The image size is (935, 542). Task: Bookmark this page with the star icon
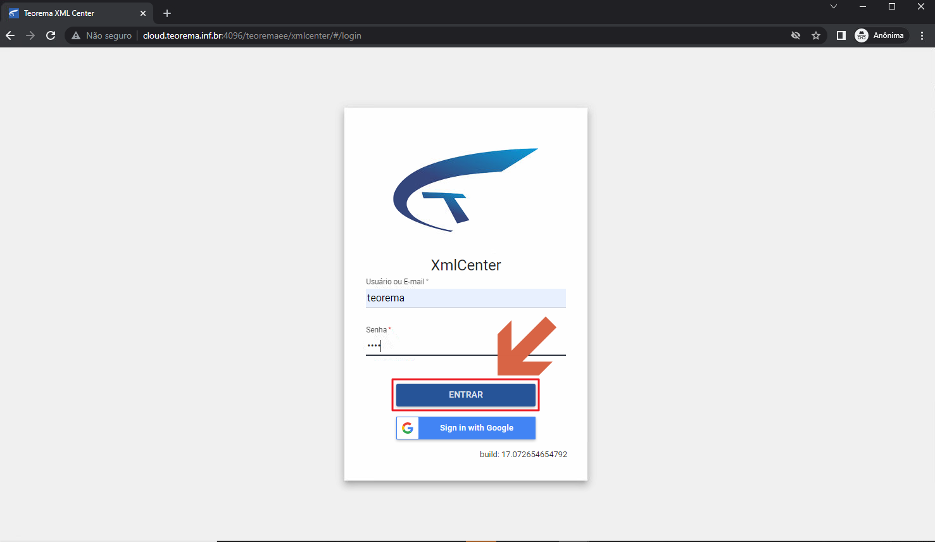(816, 35)
